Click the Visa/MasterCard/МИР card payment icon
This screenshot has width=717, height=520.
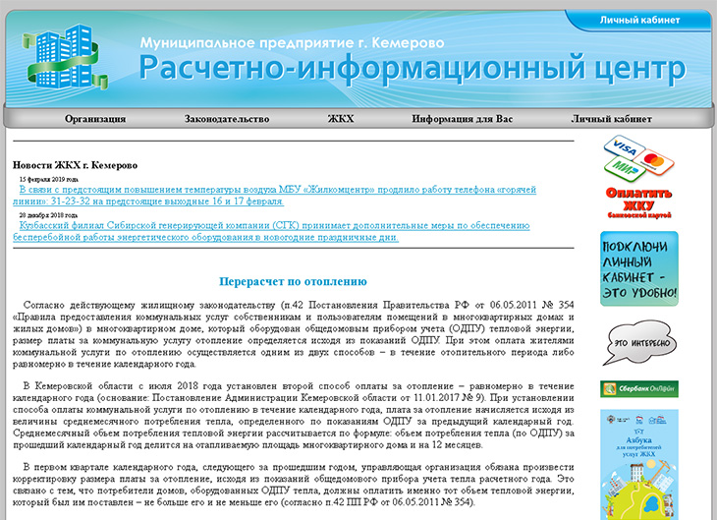coord(638,158)
